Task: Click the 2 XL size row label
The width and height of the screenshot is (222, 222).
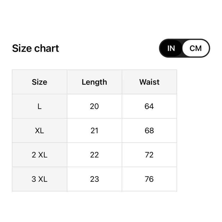Action: click(x=39, y=155)
